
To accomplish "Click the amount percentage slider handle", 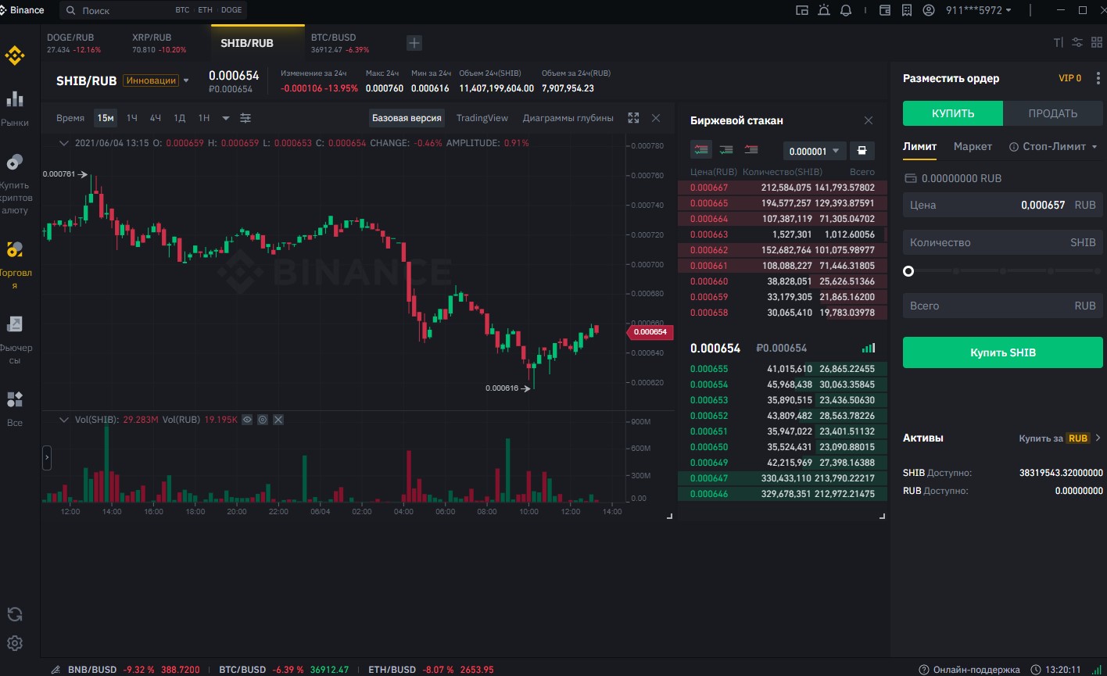I will pyautogui.click(x=908, y=271).
